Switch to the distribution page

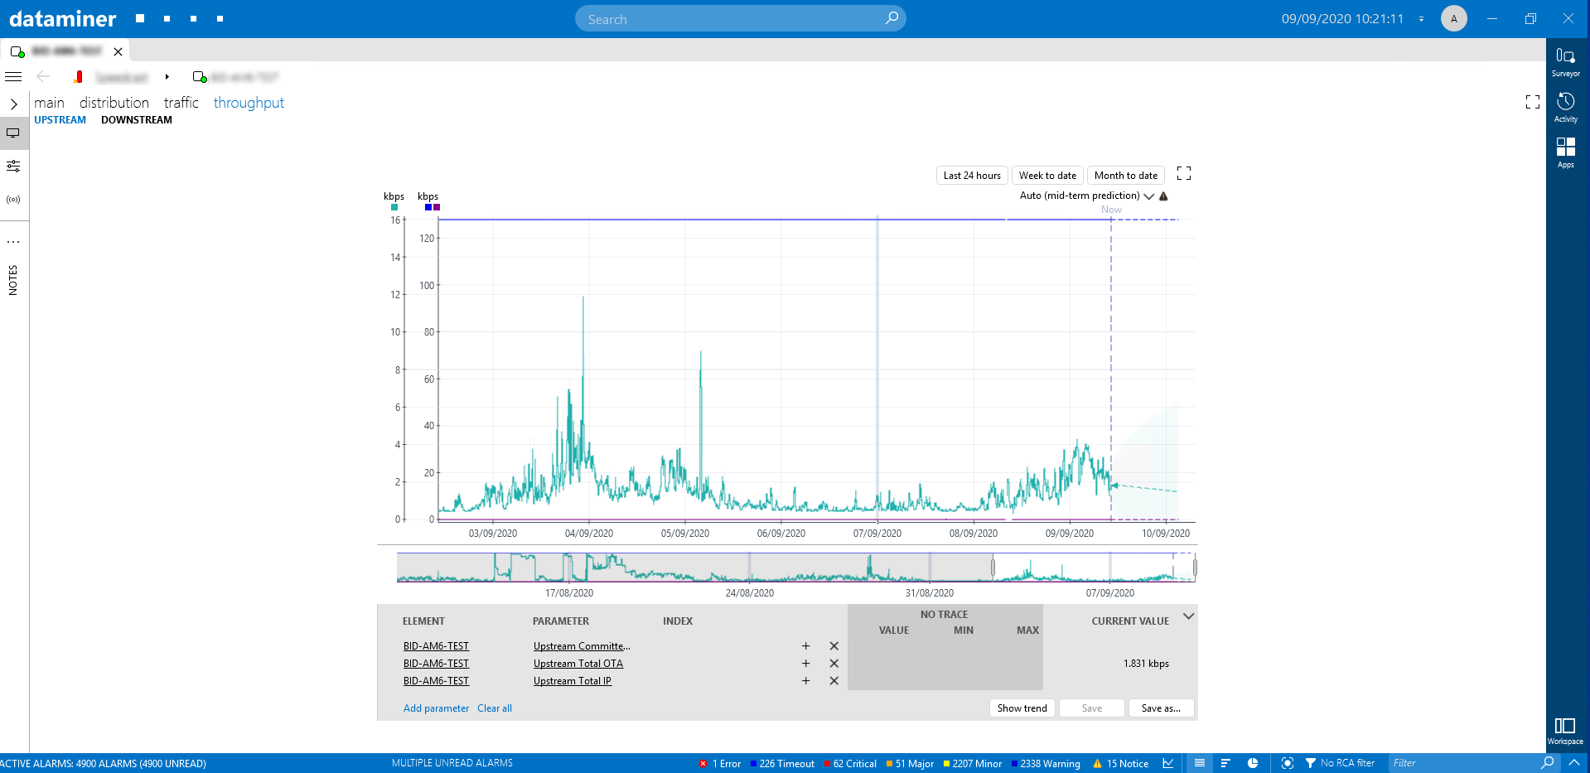pos(114,103)
